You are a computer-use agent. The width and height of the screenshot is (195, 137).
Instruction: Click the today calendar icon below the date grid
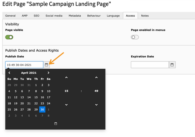coord(56,124)
